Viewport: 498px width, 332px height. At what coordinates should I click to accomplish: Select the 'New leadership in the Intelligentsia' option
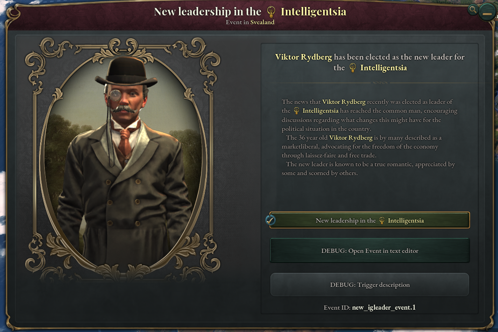[369, 220]
